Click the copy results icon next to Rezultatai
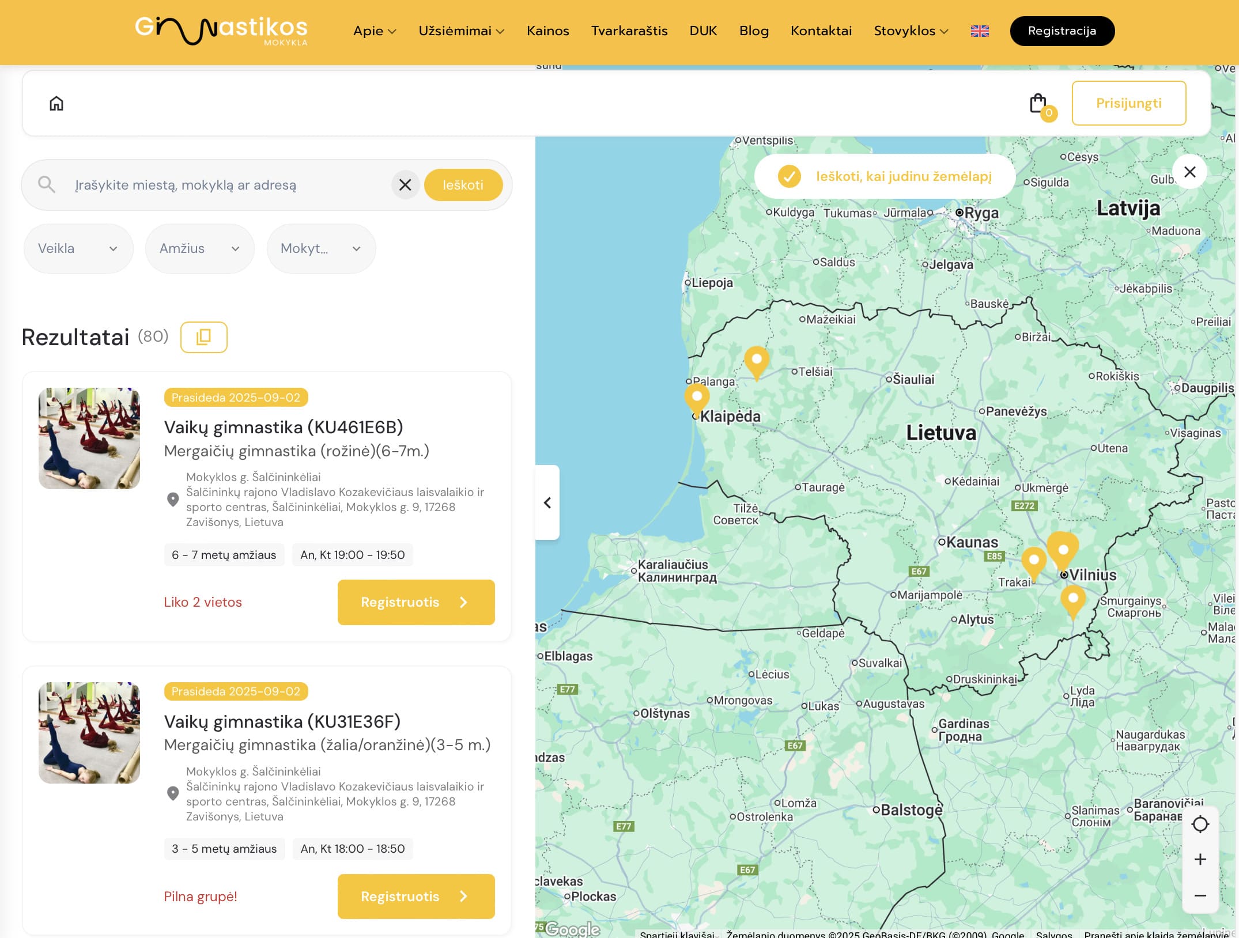 coord(203,337)
